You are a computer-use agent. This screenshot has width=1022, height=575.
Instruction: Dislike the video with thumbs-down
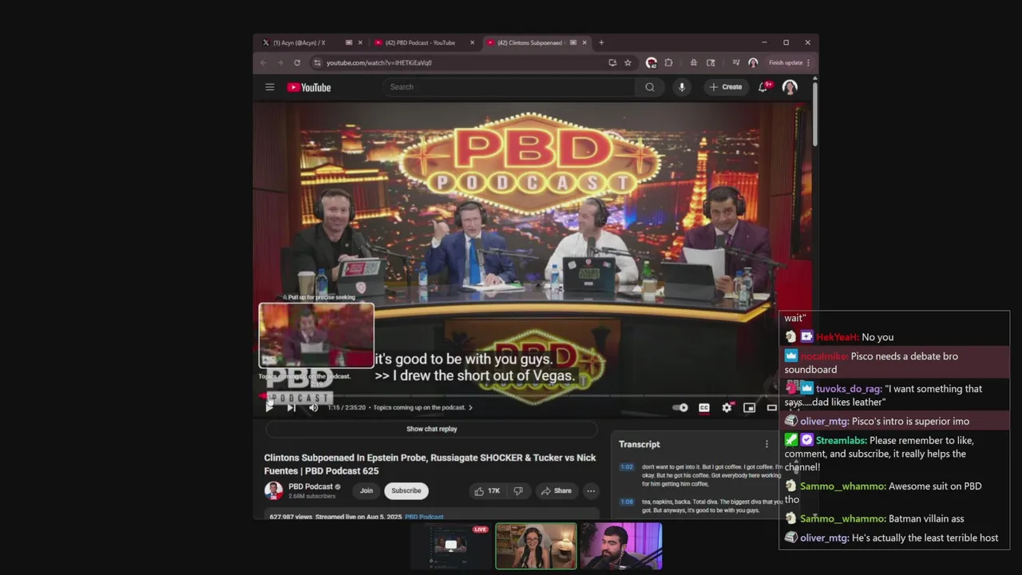[517, 490]
